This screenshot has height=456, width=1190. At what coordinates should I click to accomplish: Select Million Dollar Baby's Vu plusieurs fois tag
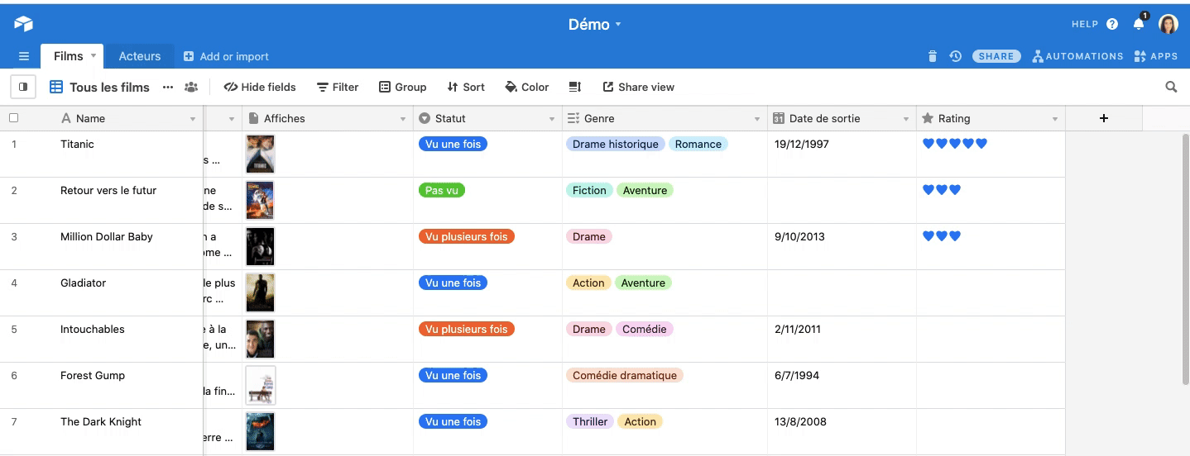[467, 236]
